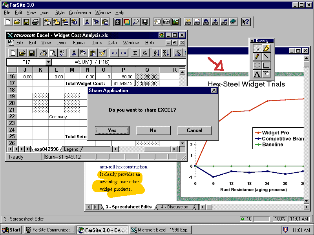The width and height of the screenshot is (314, 235).
Task: Select the ellipse tool in Drawing palette
Action: click(x=257, y=65)
